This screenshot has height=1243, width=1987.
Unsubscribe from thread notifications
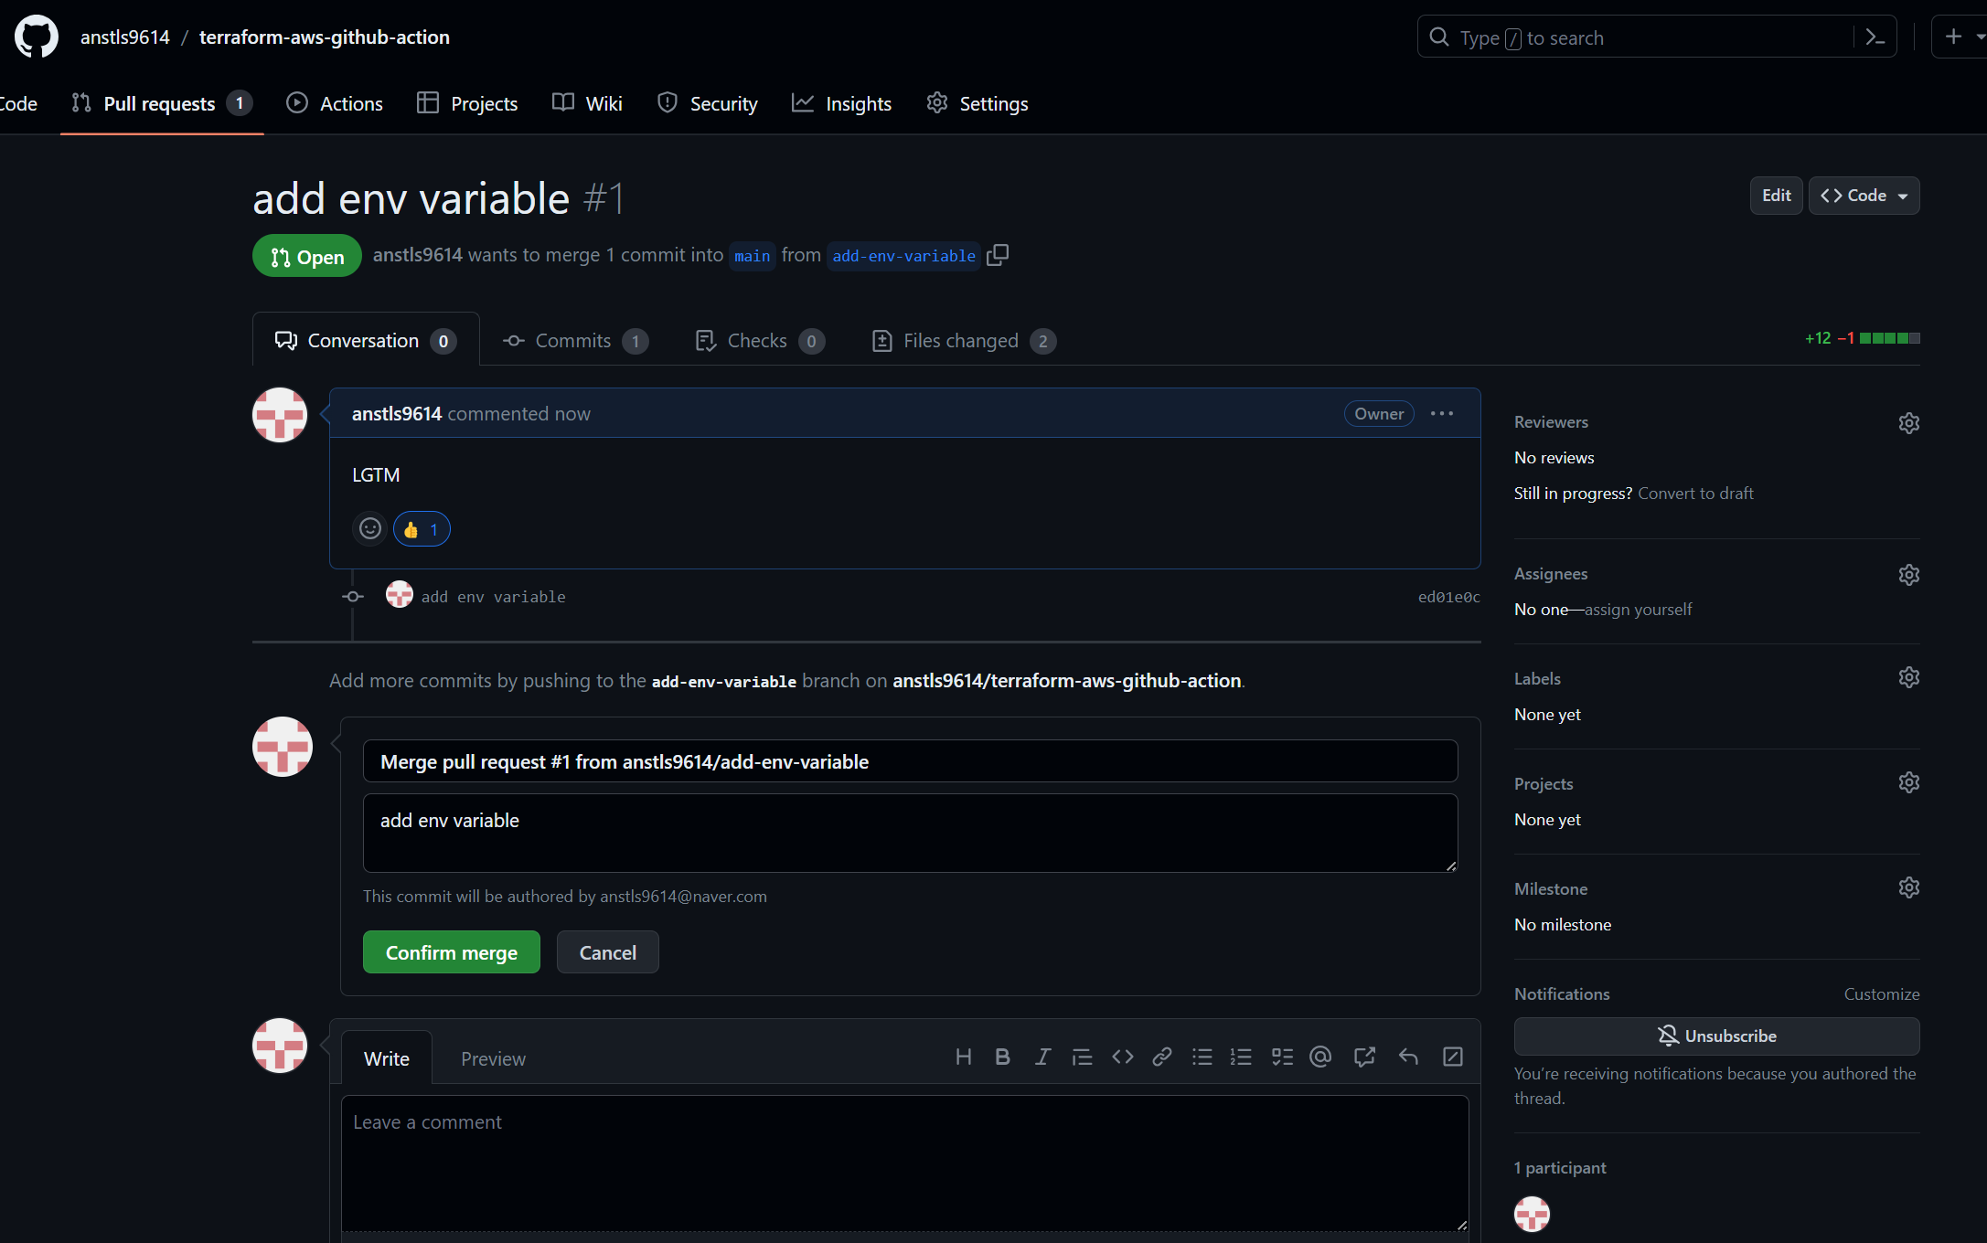[1716, 1036]
